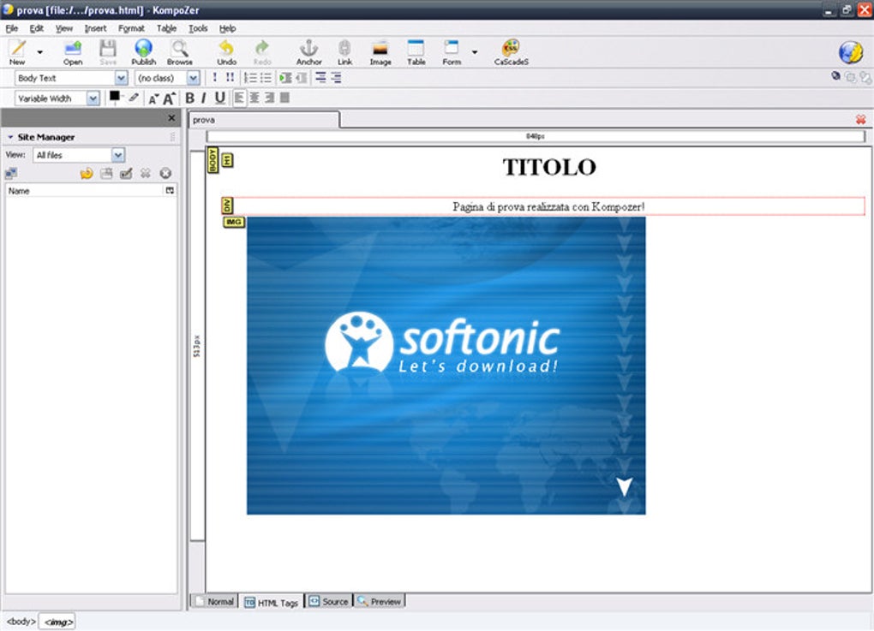This screenshot has width=874, height=631.
Task: Open the Edit menu
Action: pyautogui.click(x=36, y=28)
